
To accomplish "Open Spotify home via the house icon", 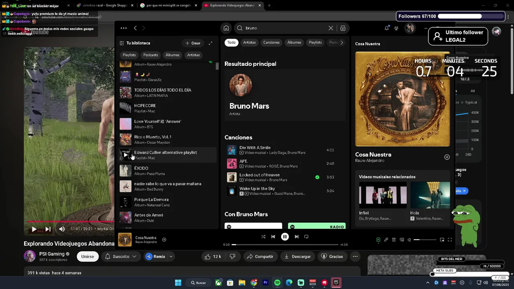I will [x=226, y=28].
